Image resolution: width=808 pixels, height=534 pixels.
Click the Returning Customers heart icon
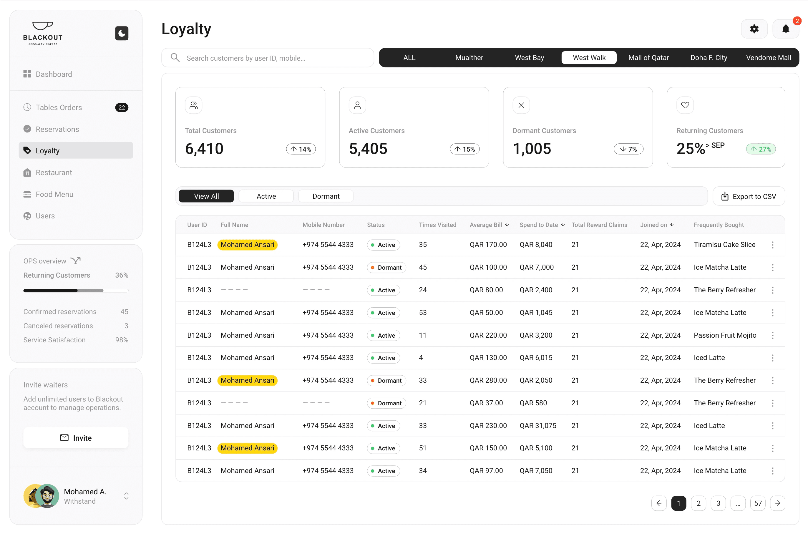tap(685, 105)
